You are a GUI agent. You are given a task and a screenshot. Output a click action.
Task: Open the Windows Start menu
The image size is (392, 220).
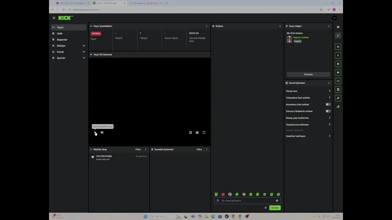145,216
